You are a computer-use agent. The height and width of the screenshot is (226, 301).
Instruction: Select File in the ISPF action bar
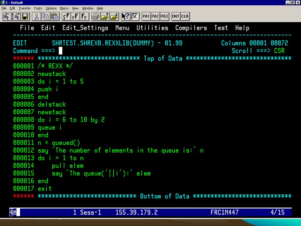pyautogui.click(x=27, y=28)
